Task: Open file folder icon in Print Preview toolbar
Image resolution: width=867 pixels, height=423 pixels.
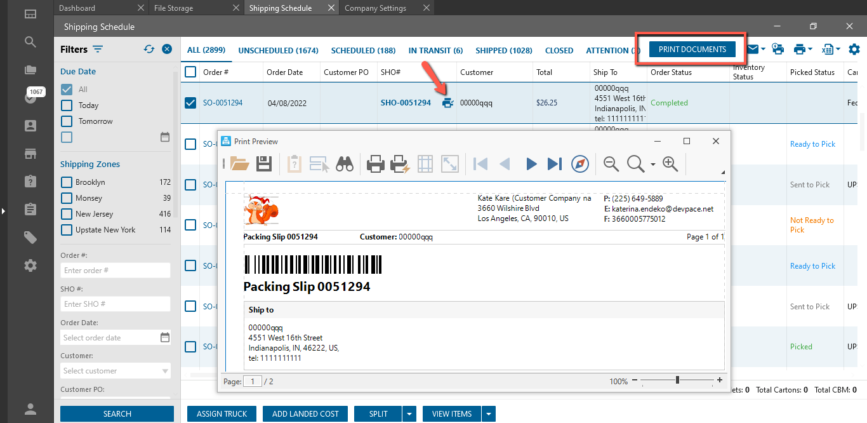Action: (x=239, y=164)
